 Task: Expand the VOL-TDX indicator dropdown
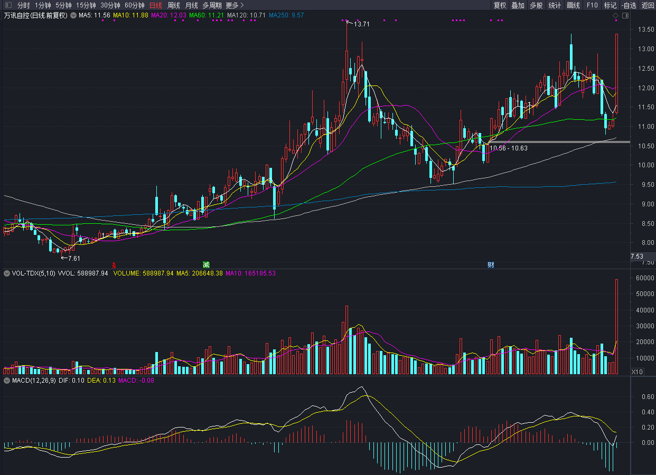(7, 273)
